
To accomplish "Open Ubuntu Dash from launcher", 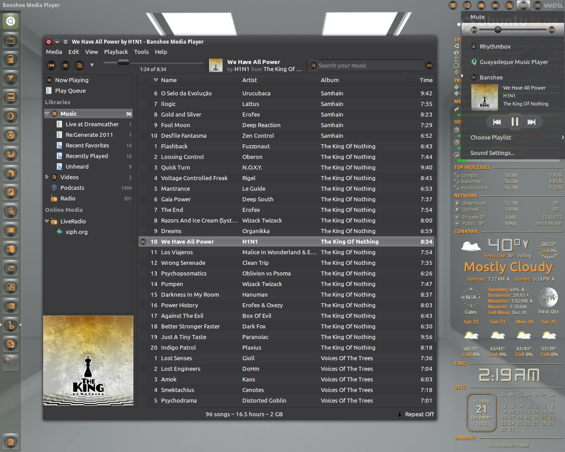I will click(11, 21).
